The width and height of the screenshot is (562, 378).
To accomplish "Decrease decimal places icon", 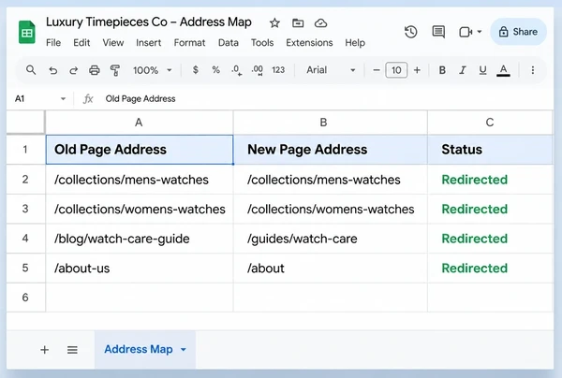I will [x=237, y=70].
